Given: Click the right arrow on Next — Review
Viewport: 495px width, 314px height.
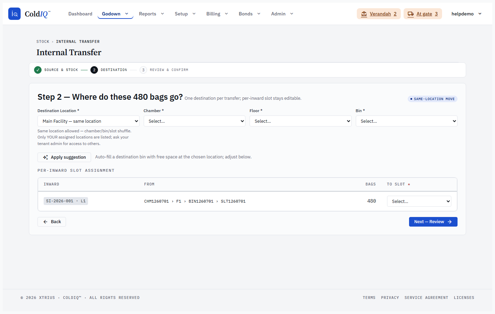Looking at the screenshot, I should pos(450,222).
